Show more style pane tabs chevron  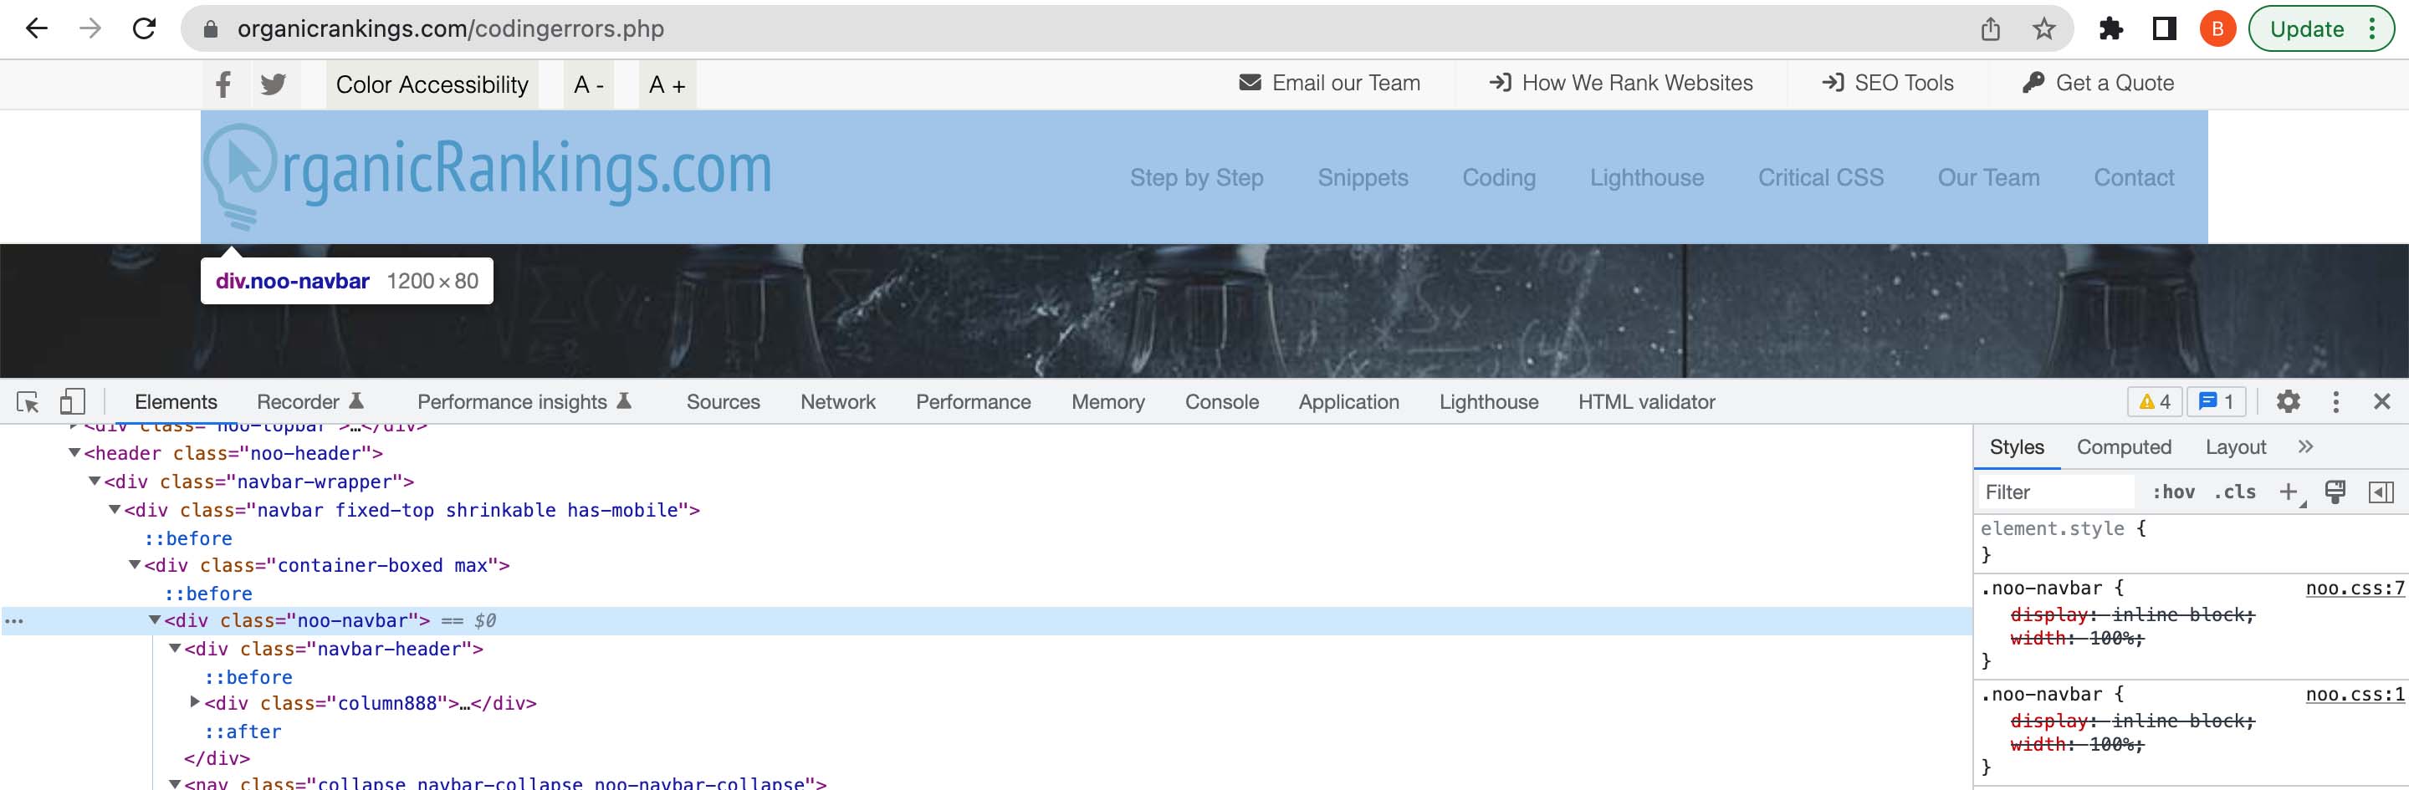coord(2305,447)
